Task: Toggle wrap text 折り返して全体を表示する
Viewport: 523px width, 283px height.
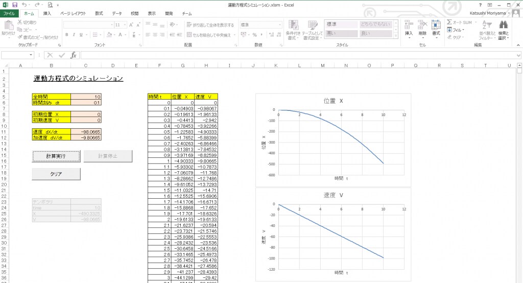Action: point(210,25)
